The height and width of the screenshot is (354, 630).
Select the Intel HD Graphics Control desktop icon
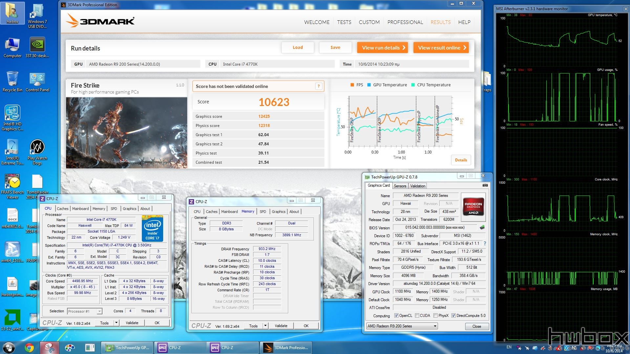[x=12, y=118]
